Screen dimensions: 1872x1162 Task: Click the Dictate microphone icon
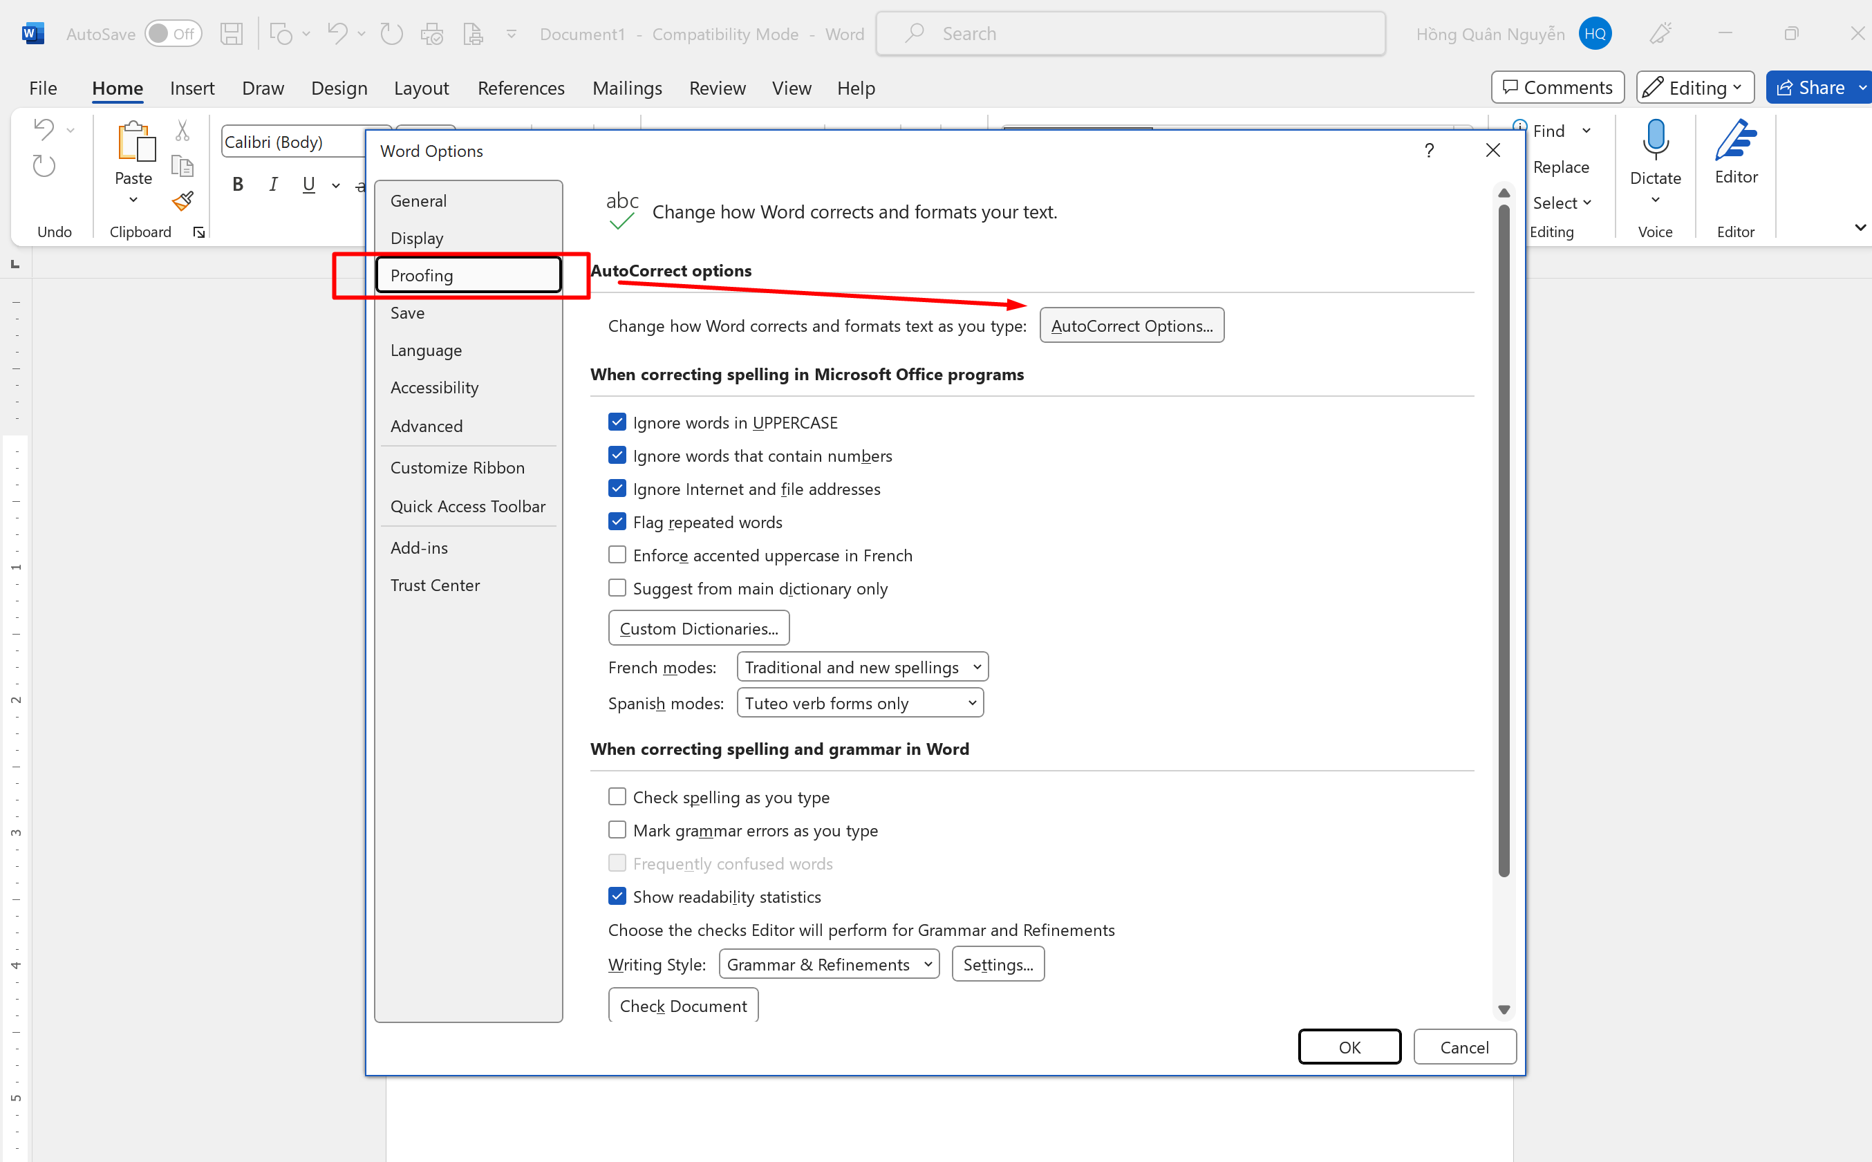[1656, 140]
